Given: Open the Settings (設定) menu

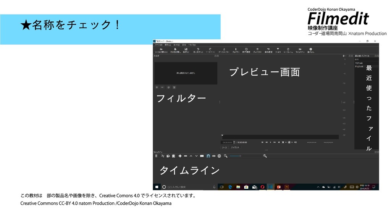Looking at the screenshot, I should [184, 45].
